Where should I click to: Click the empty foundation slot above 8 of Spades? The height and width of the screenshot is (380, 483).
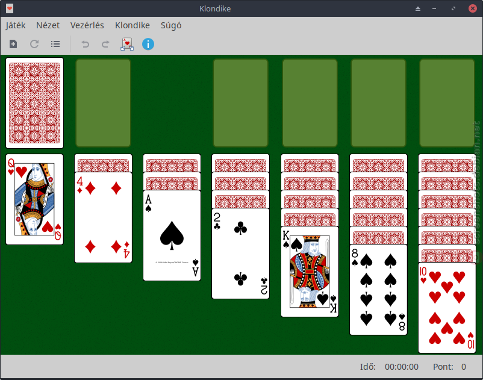click(378, 103)
